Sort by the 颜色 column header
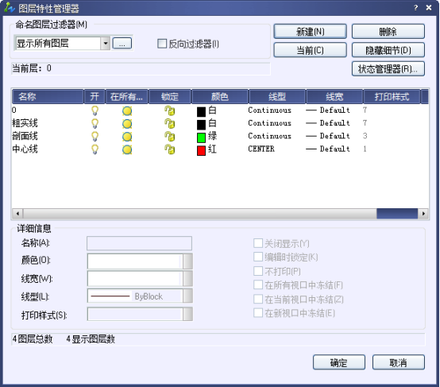Screen dimensions: 440x387 pos(220,97)
